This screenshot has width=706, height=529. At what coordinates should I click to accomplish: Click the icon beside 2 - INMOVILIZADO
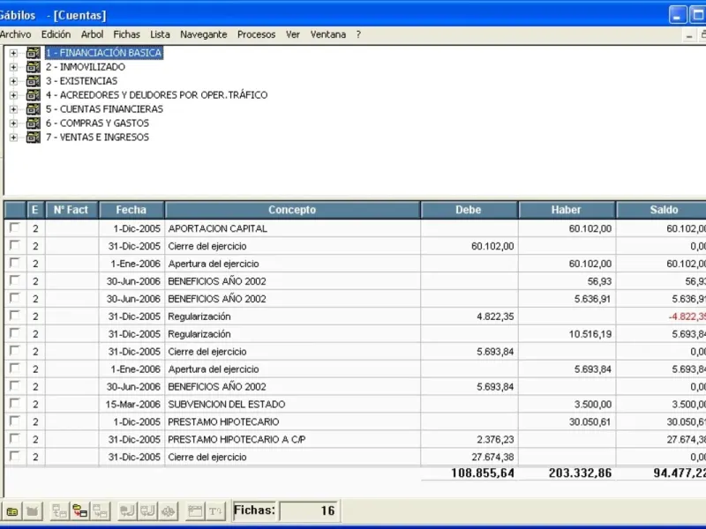(34, 67)
